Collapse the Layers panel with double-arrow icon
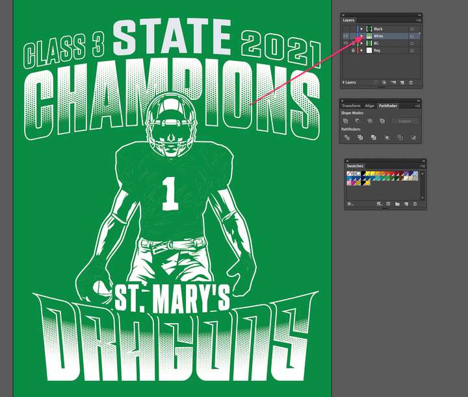468x397 pixels. (x=419, y=15)
